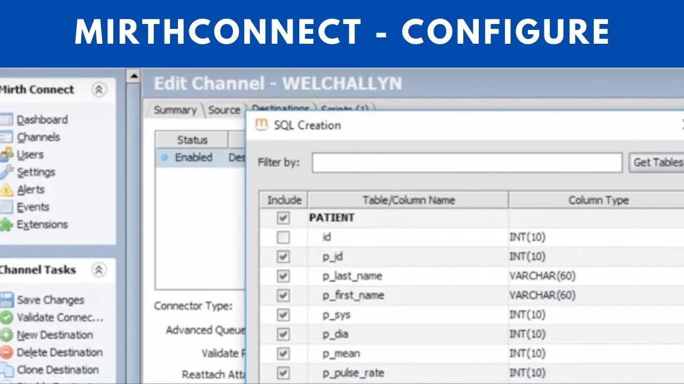Click Validate Connector task link
This screenshot has width=684, height=384.
coord(60,317)
